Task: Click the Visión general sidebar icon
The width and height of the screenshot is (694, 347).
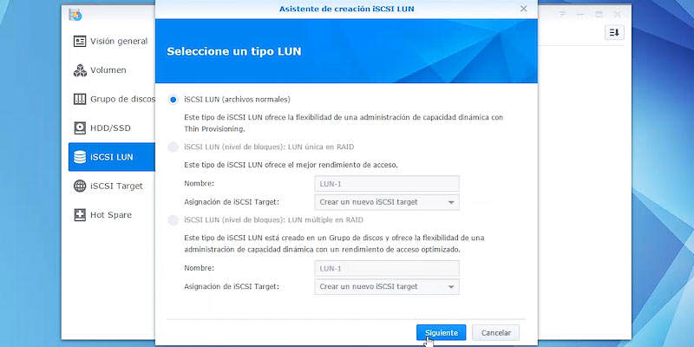Action: tap(80, 41)
